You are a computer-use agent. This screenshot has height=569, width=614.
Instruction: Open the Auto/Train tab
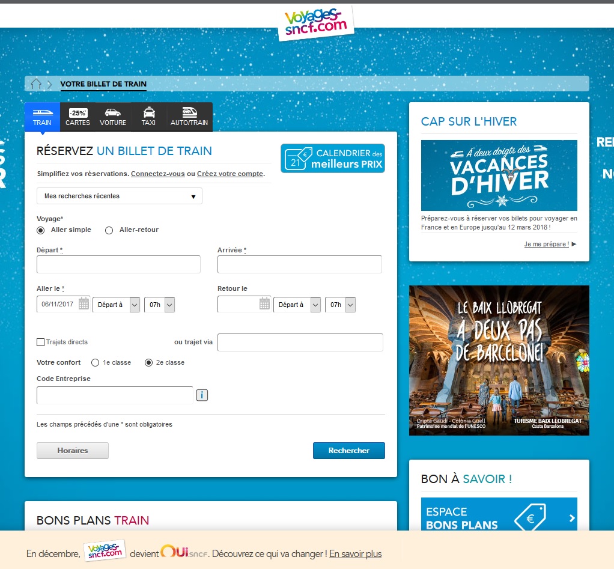189,117
